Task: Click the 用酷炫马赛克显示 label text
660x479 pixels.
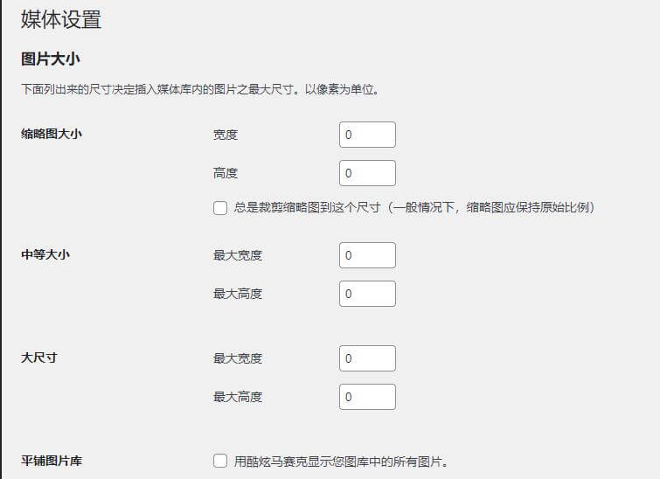Action: (x=341, y=461)
